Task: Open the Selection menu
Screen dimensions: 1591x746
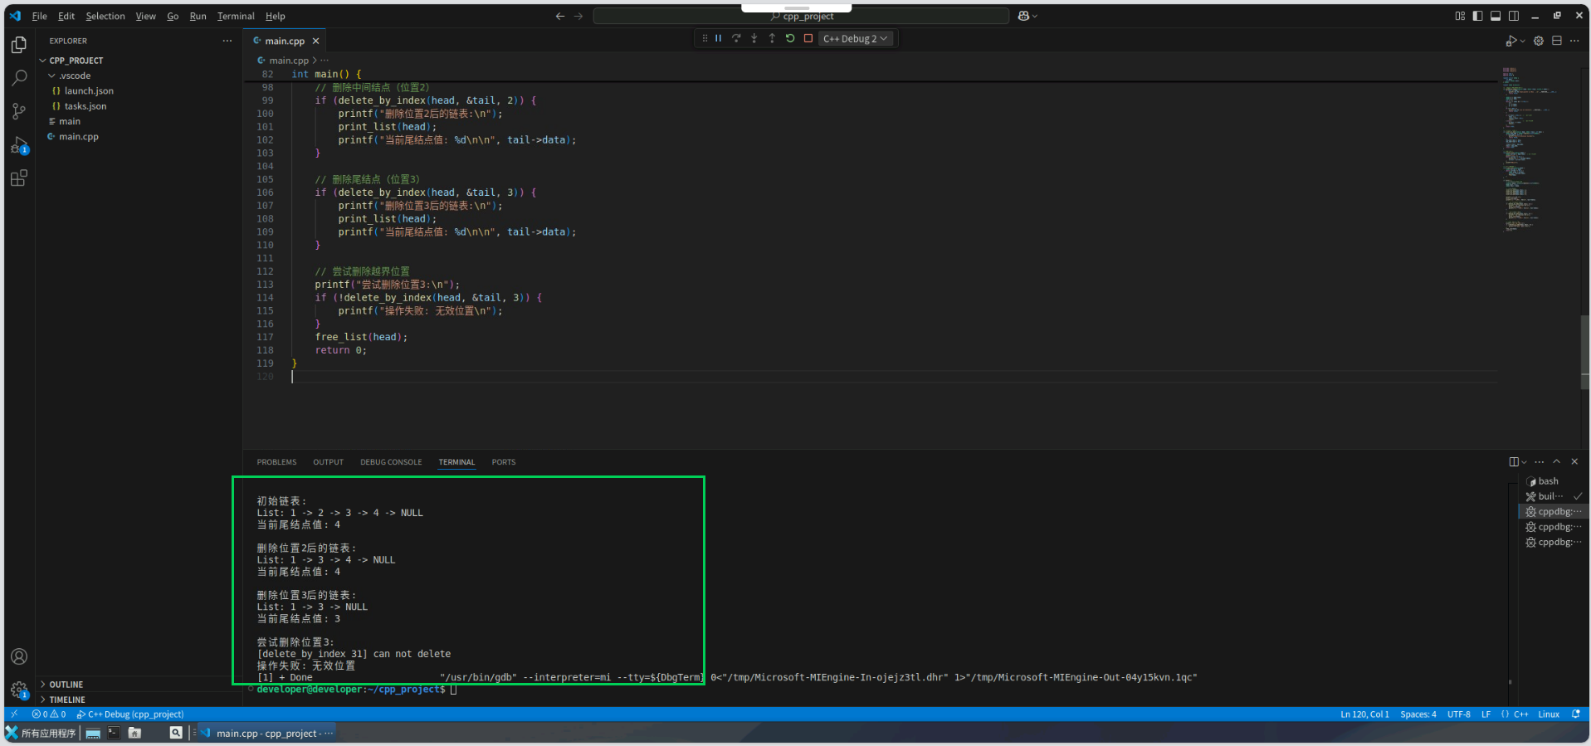Action: coord(105,16)
